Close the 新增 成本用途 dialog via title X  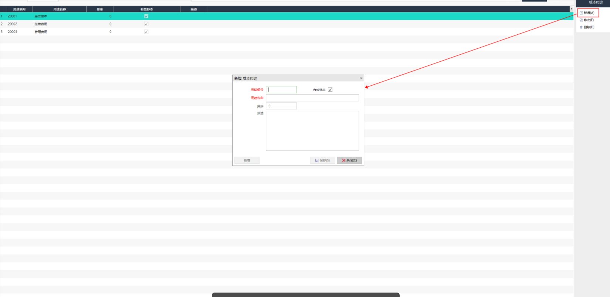coord(361,78)
